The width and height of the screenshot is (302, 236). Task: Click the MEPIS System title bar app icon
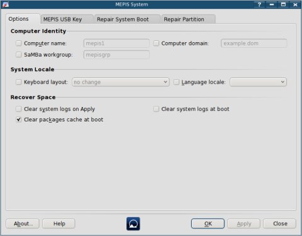[6, 4]
